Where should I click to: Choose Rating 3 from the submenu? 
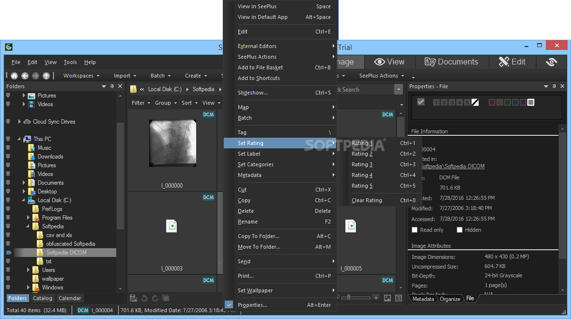click(x=380, y=164)
